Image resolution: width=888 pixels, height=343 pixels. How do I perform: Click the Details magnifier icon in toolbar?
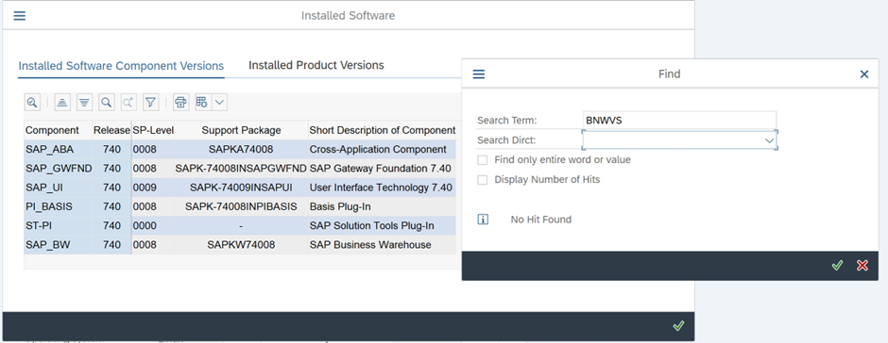click(x=32, y=103)
